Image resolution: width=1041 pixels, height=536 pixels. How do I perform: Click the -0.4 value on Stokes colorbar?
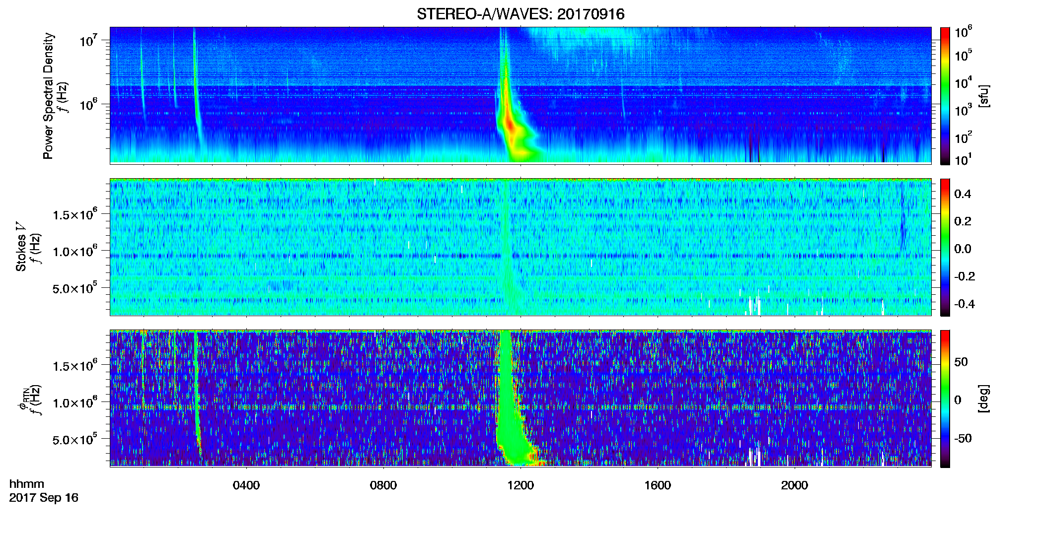pos(965,304)
